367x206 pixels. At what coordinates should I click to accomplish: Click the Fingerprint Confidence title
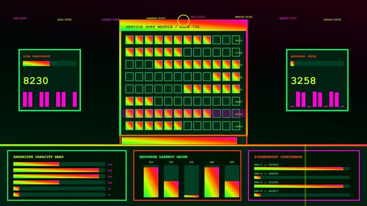tap(278, 157)
